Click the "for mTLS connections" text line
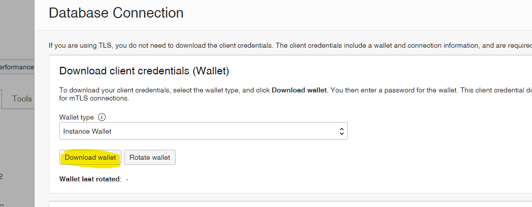This screenshot has width=532, height=207. [94, 98]
